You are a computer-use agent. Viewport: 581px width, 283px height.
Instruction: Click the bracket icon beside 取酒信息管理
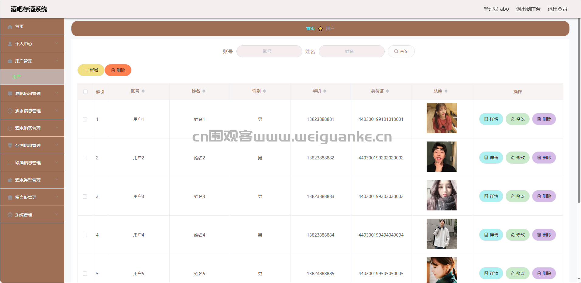(10, 163)
